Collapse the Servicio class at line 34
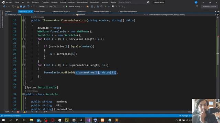The width and height of the screenshot is (220, 123). (x=23, y=94)
